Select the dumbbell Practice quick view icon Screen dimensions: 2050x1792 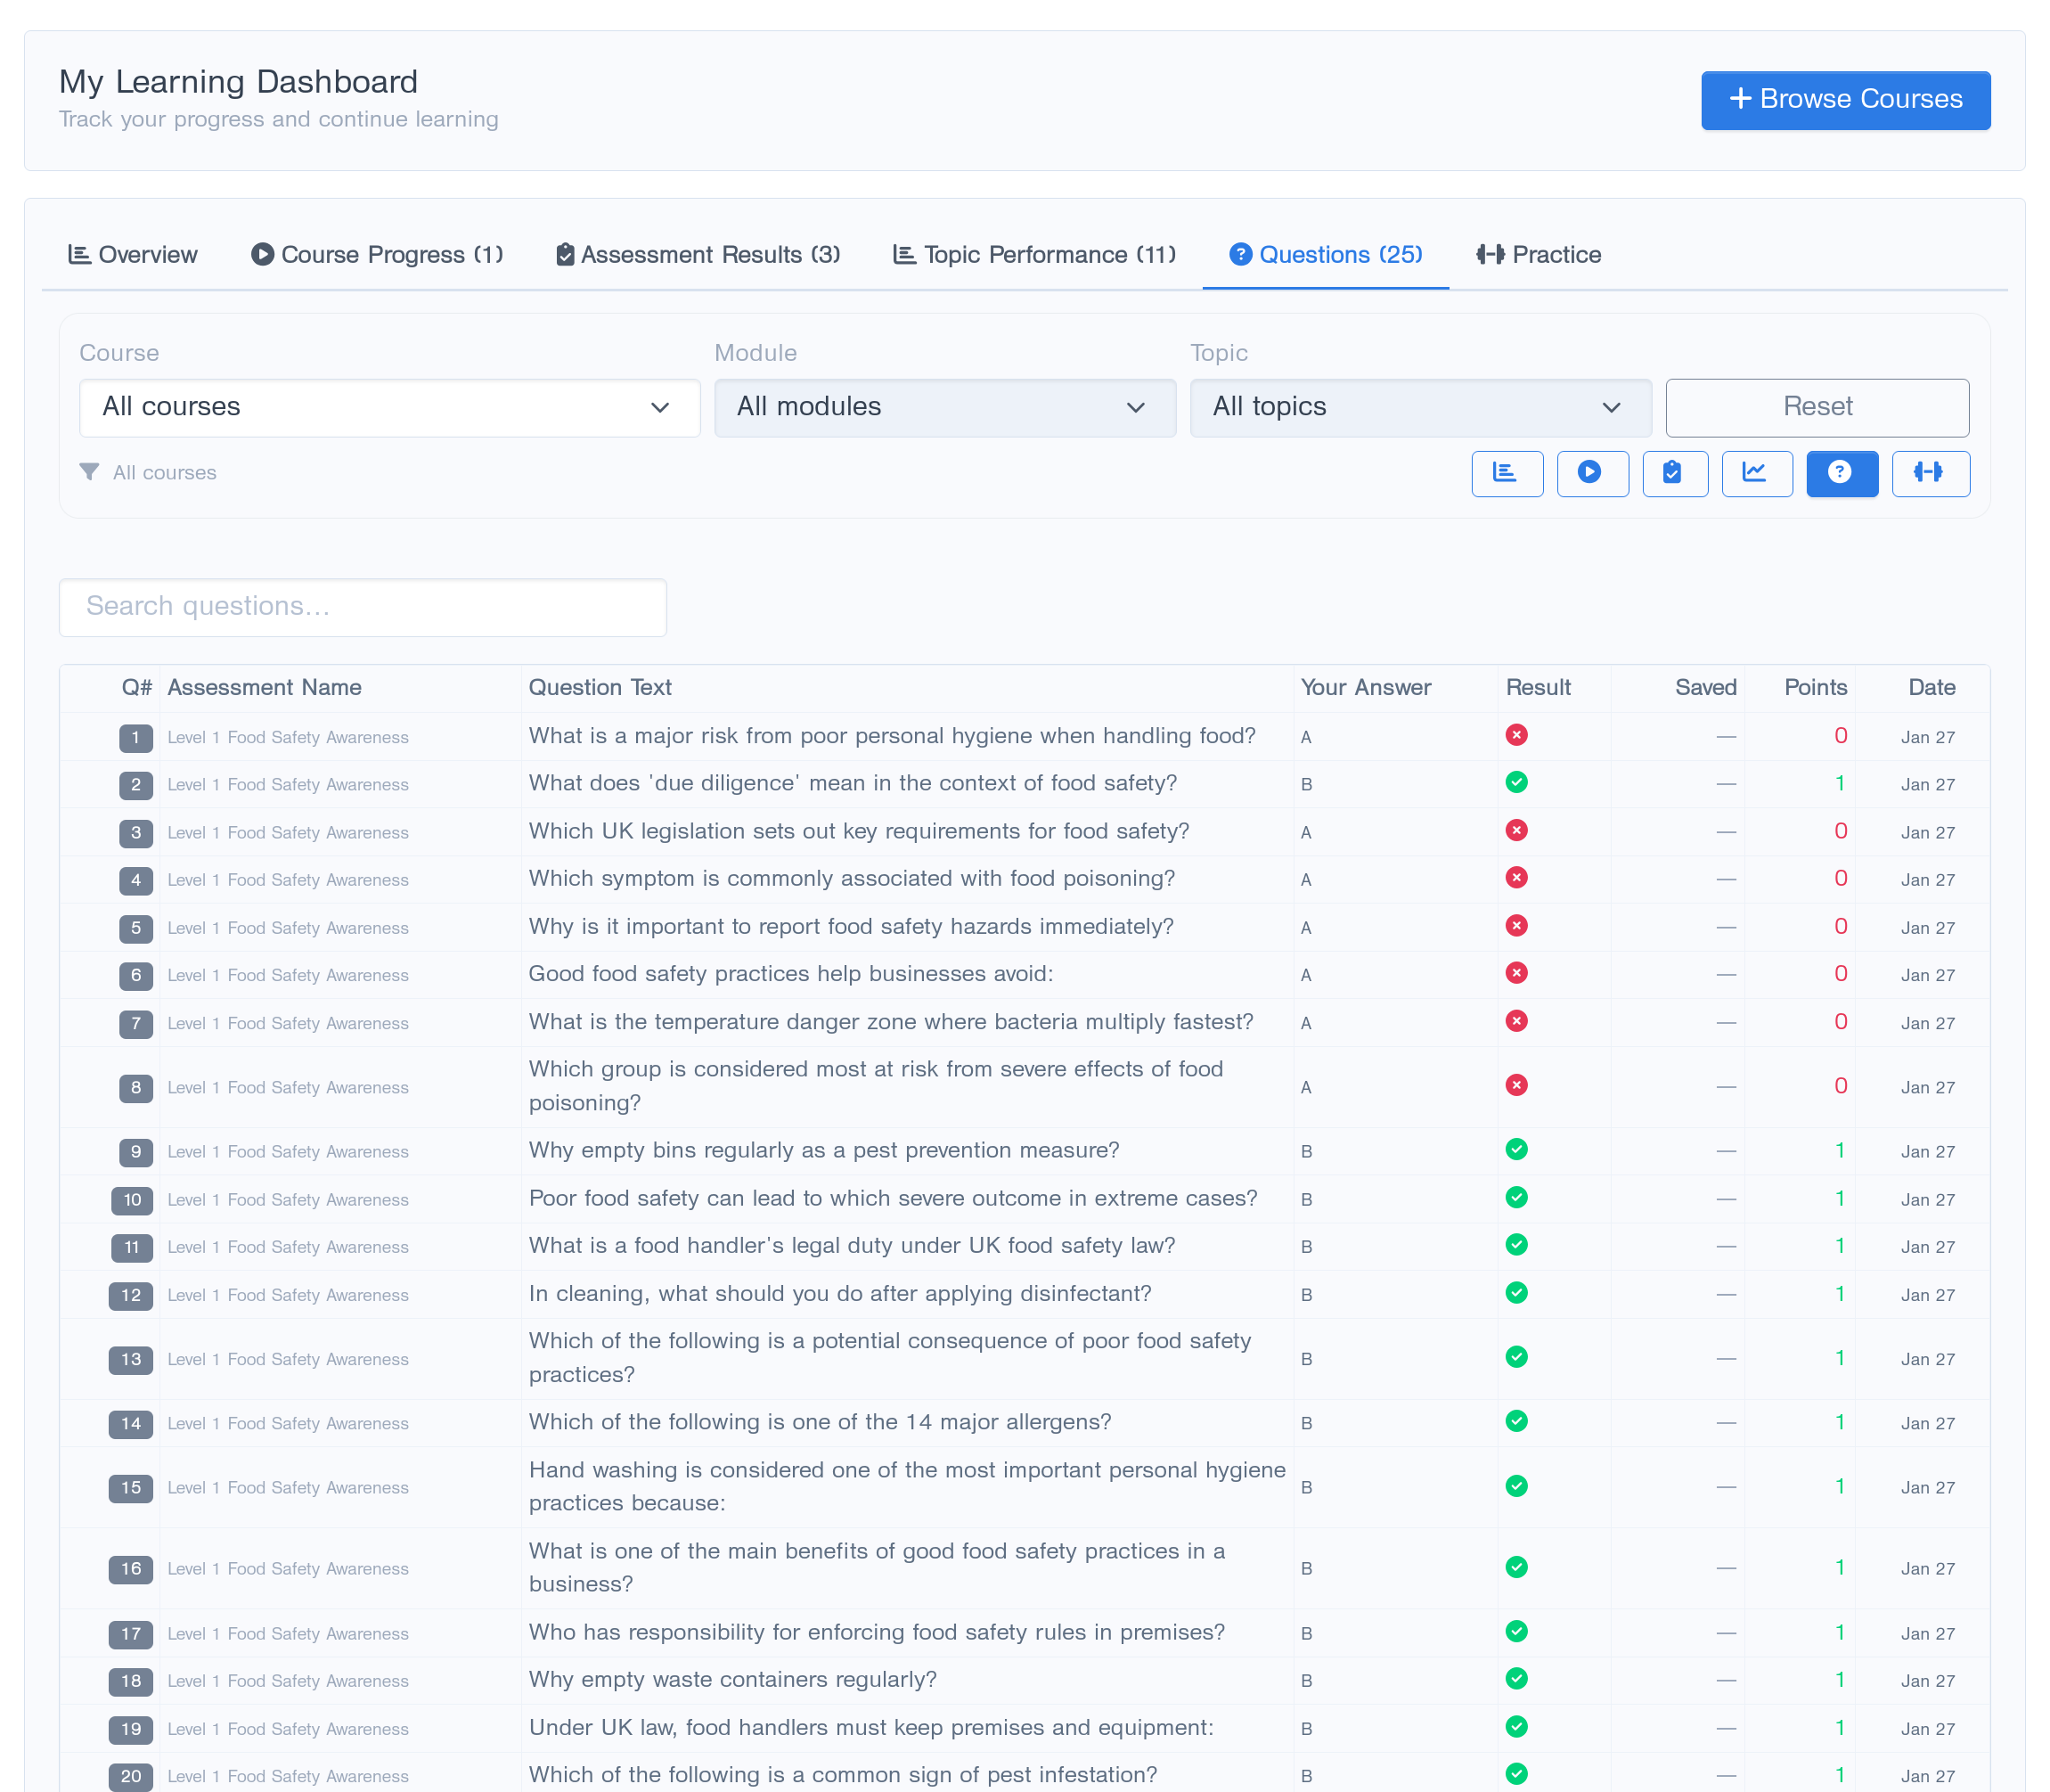click(x=1930, y=474)
